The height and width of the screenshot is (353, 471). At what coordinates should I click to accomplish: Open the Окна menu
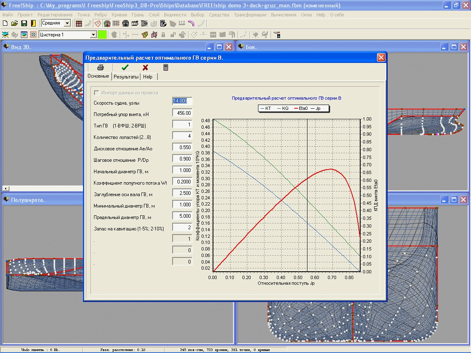pos(306,15)
